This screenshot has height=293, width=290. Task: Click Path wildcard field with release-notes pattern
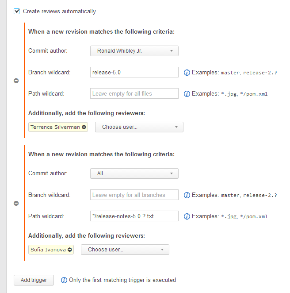tap(134, 216)
